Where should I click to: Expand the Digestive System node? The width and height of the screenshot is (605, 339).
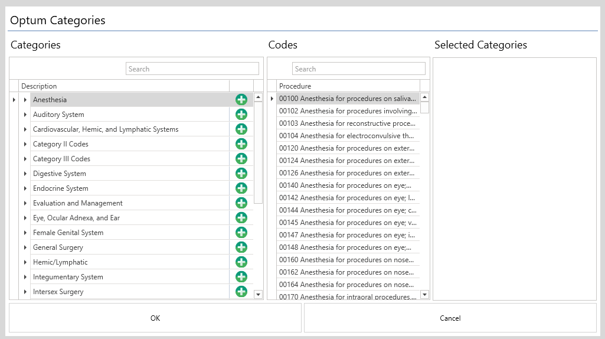[25, 174]
